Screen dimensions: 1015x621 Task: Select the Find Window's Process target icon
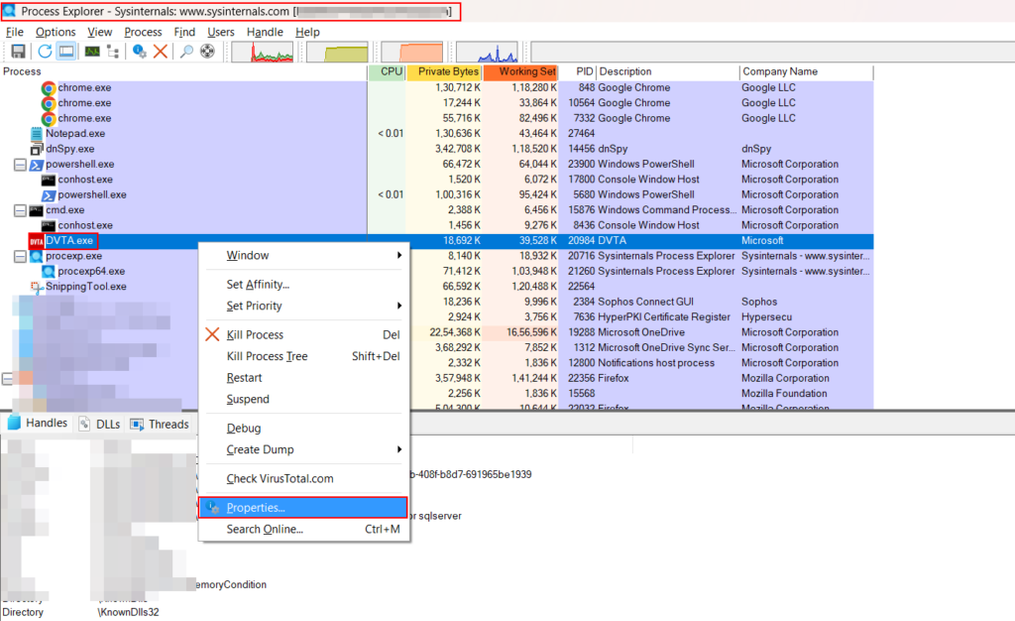click(207, 52)
